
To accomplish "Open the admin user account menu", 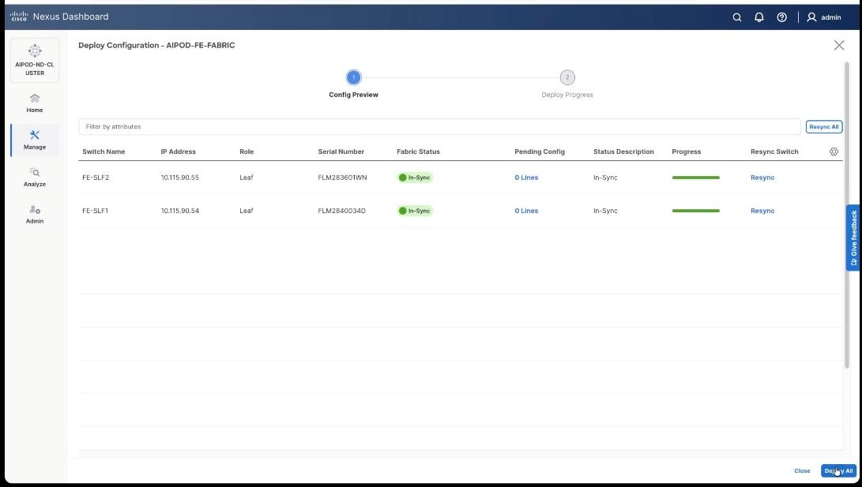I will (x=822, y=17).
